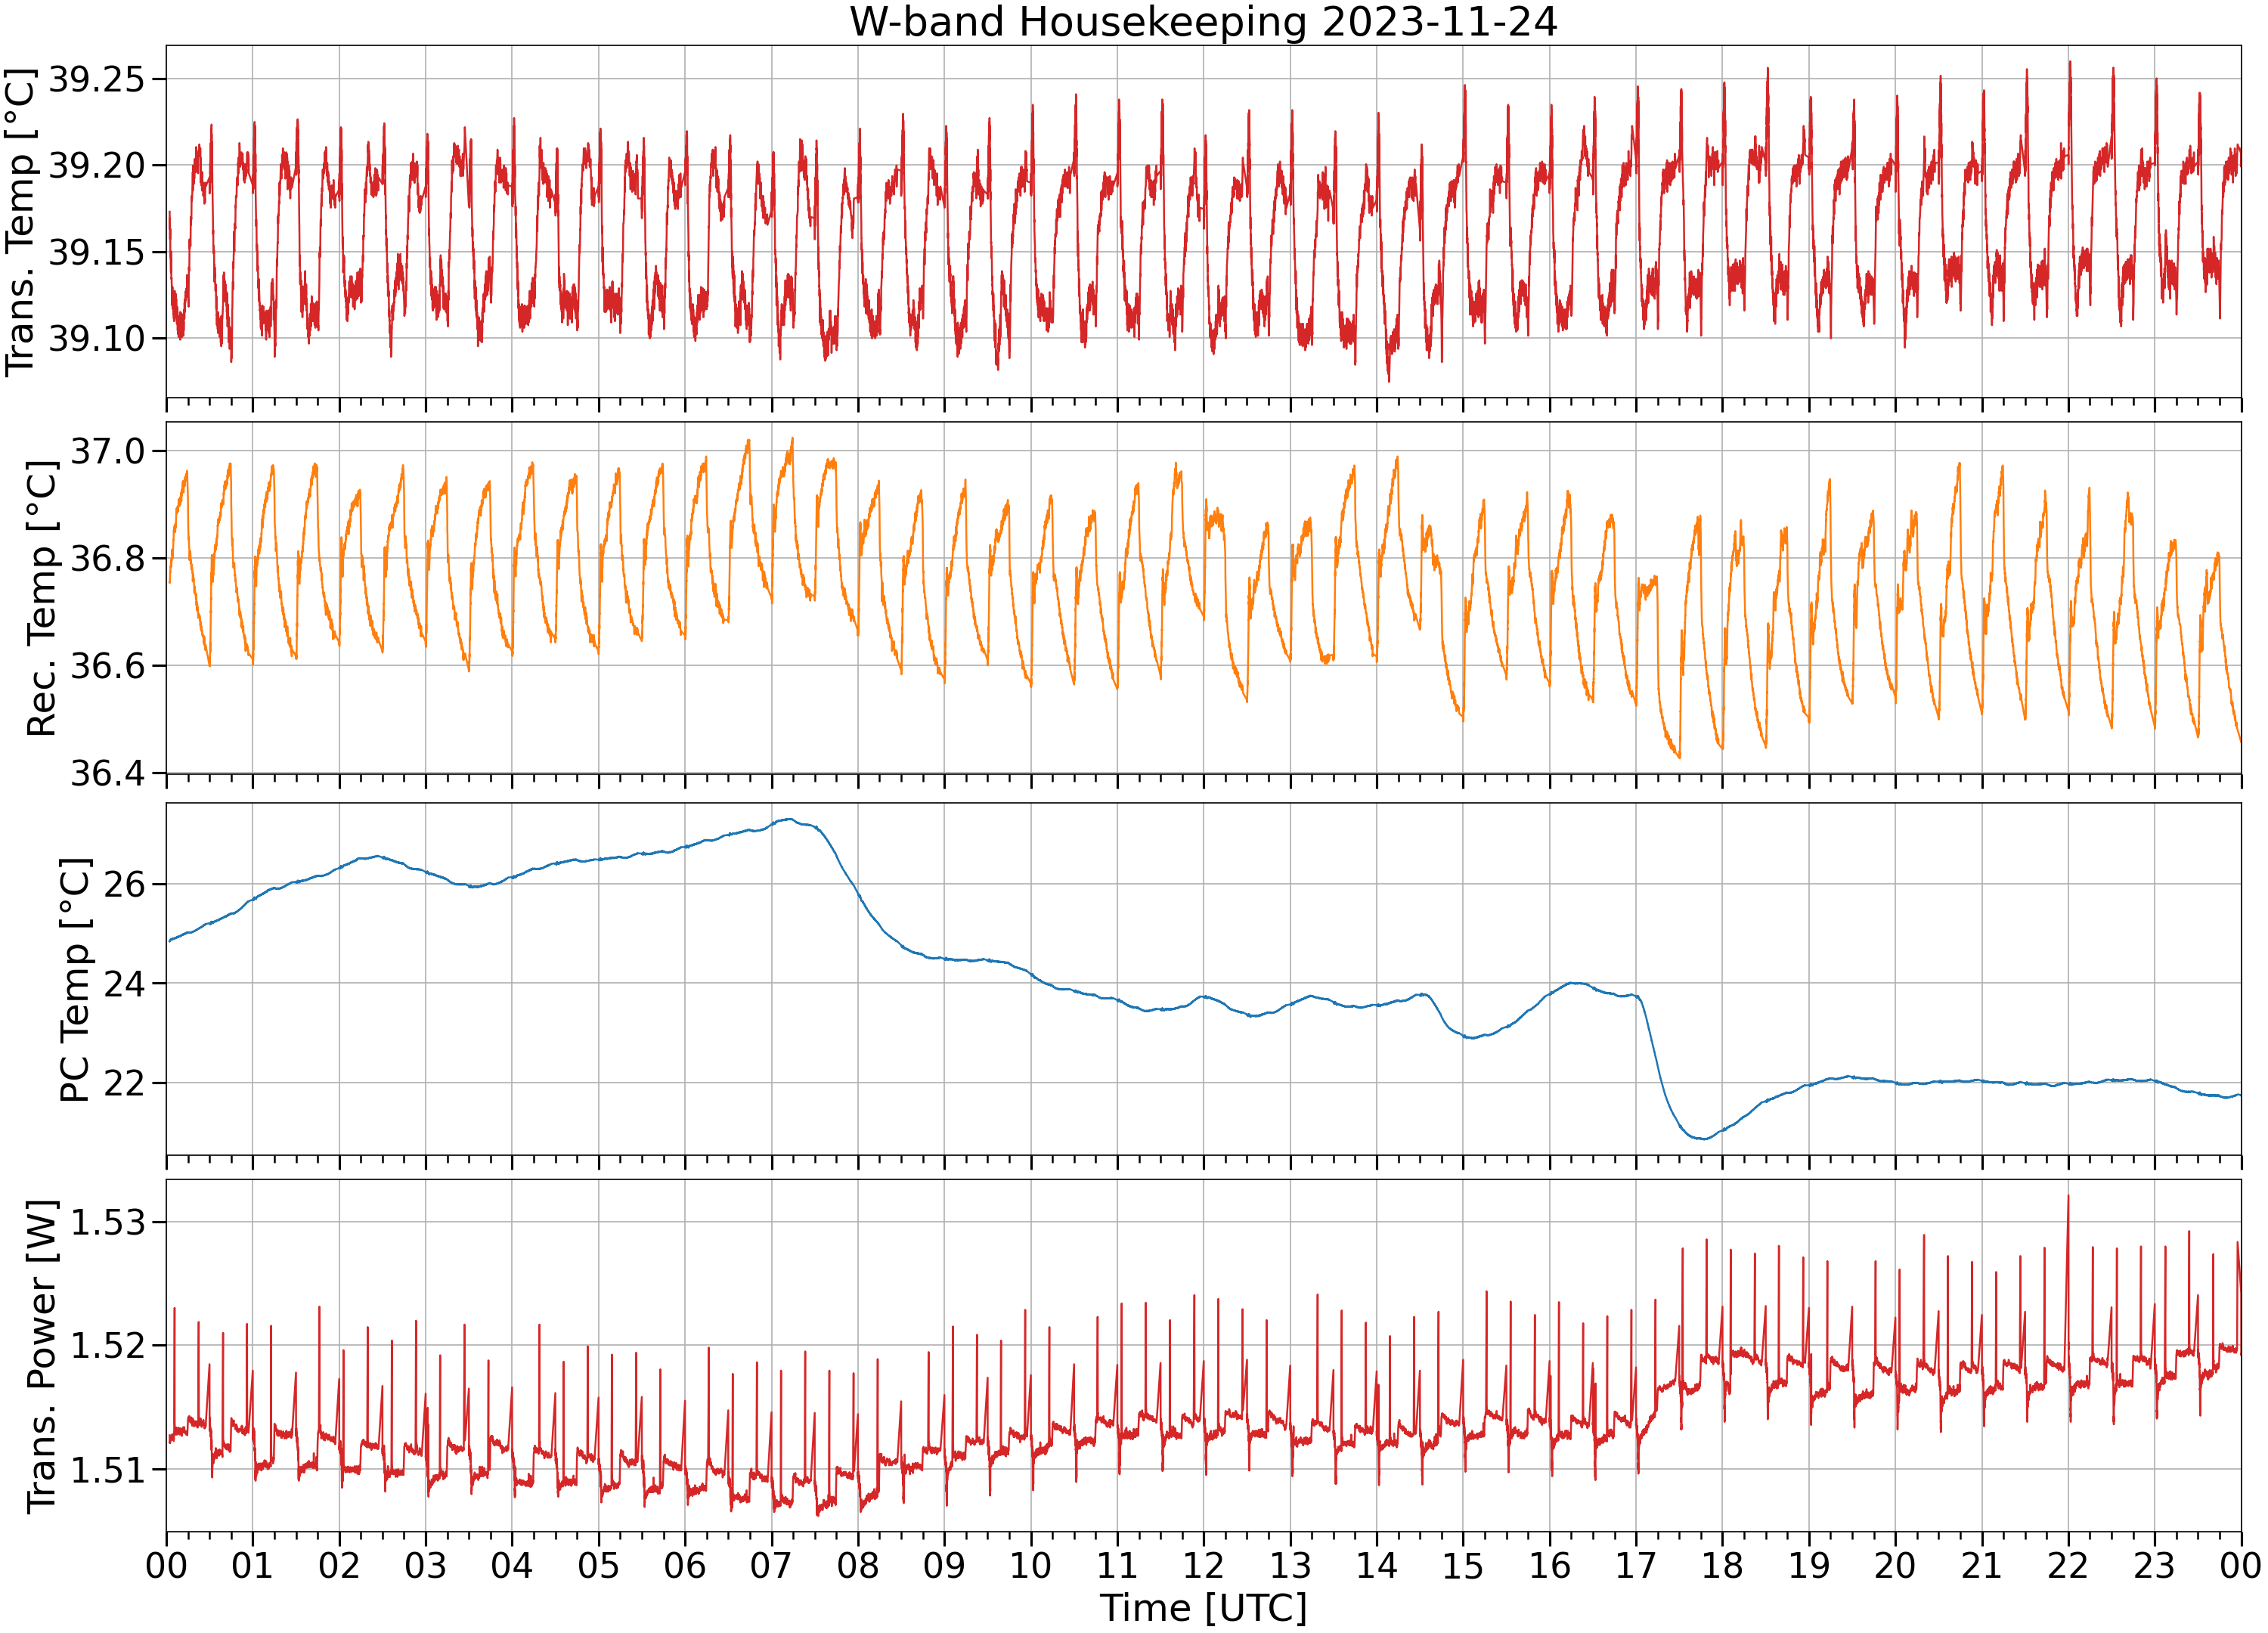Click the tallest Trans. Power spike at 22 UTC

click(x=2068, y=1196)
